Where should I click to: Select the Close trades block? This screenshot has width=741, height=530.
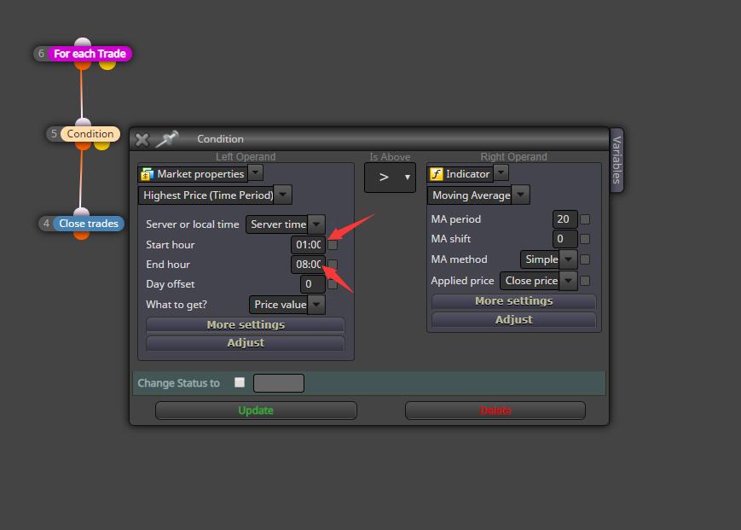coord(89,224)
